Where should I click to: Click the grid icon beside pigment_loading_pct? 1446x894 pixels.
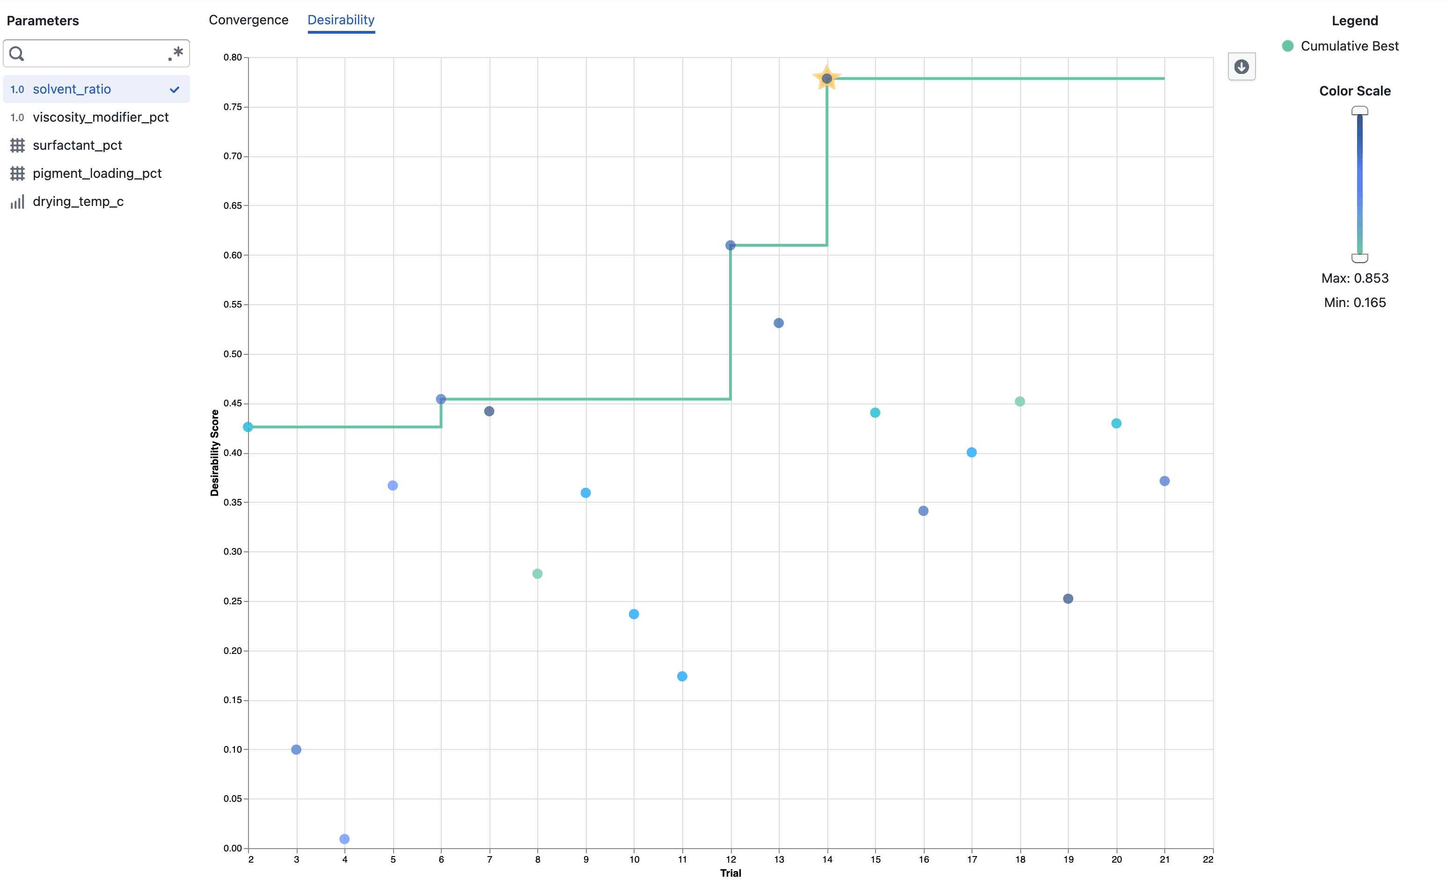click(x=17, y=173)
